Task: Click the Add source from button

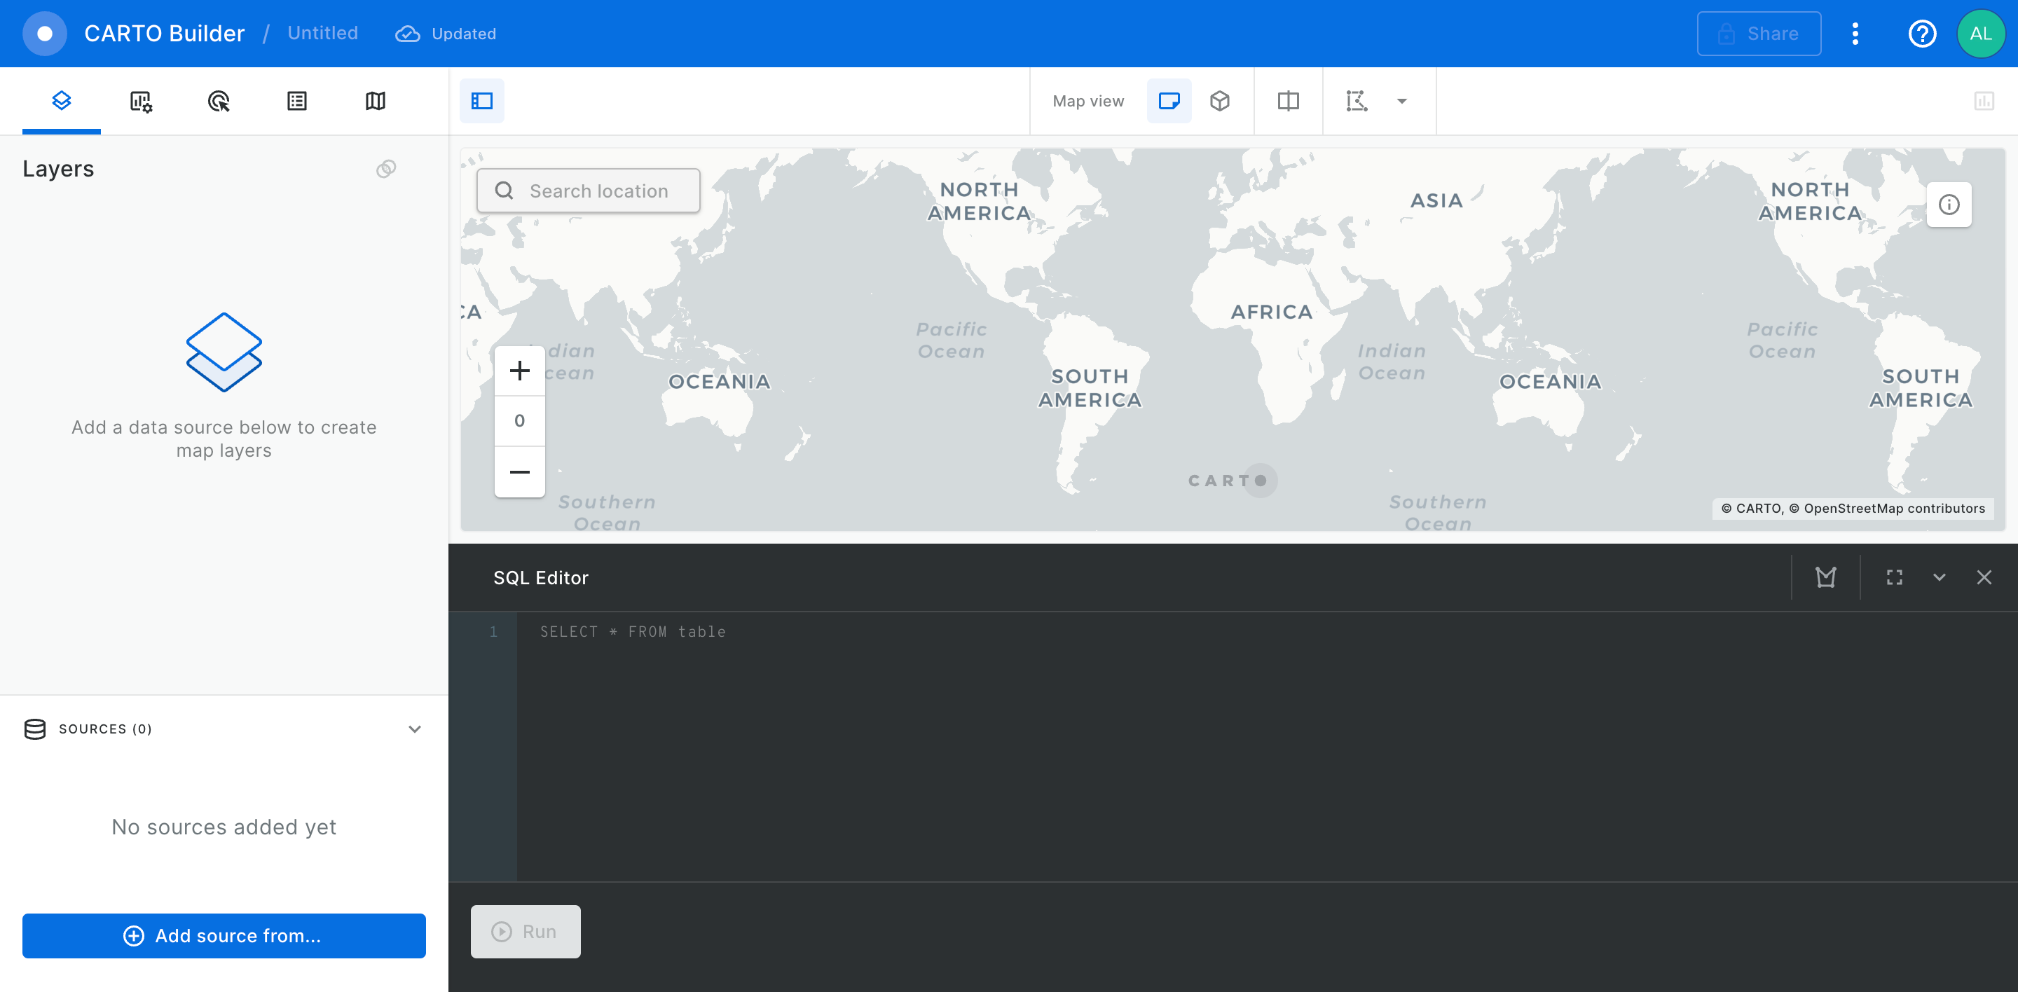Action: [224, 936]
